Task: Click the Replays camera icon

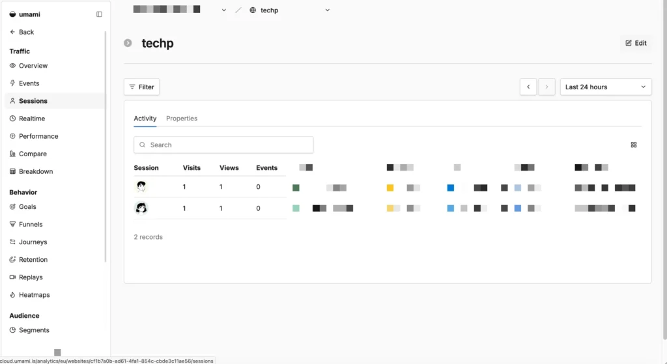Action: [x=12, y=277]
